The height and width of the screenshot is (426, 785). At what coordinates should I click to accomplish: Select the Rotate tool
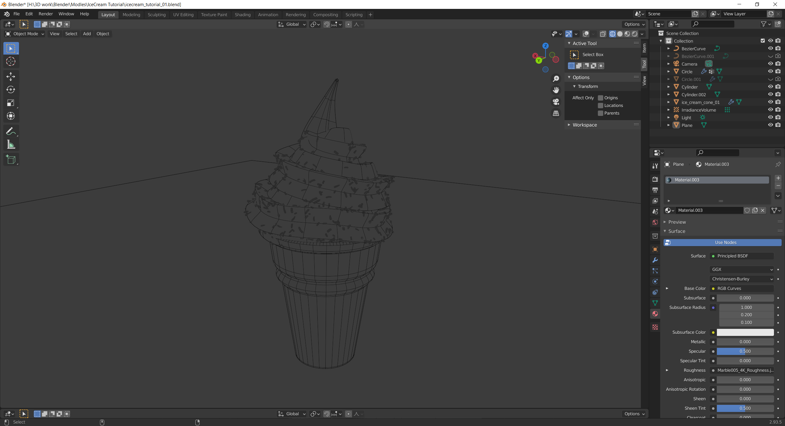(11, 89)
